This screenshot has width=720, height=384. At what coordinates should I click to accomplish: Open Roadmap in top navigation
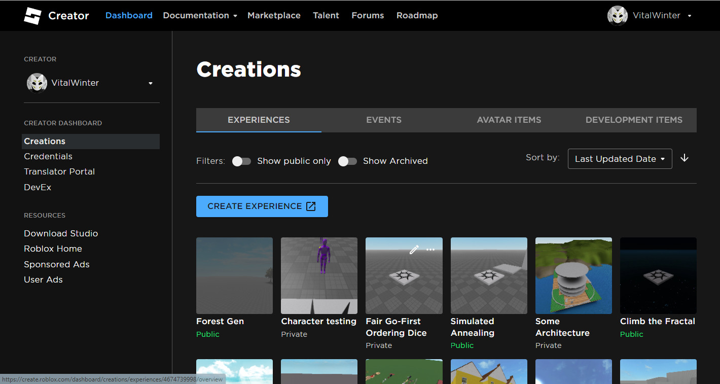417,16
